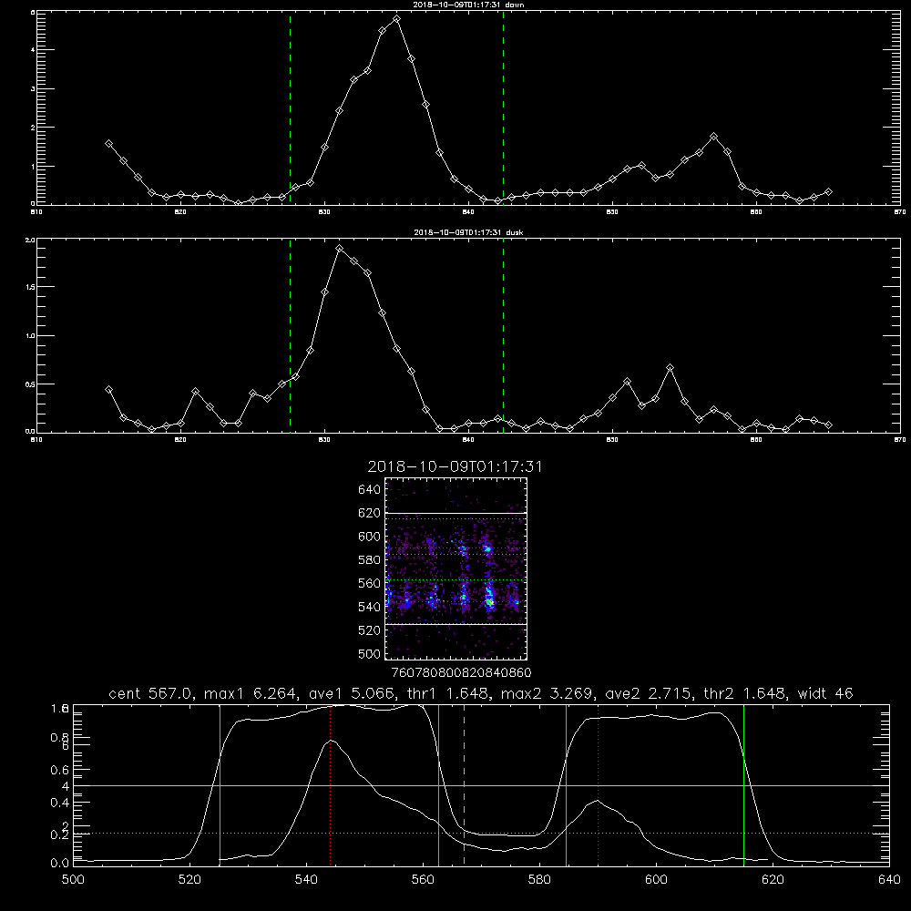Click the secondary peak diamond near 857 in dawn plot
This screenshot has width=911, height=911.
tap(713, 137)
